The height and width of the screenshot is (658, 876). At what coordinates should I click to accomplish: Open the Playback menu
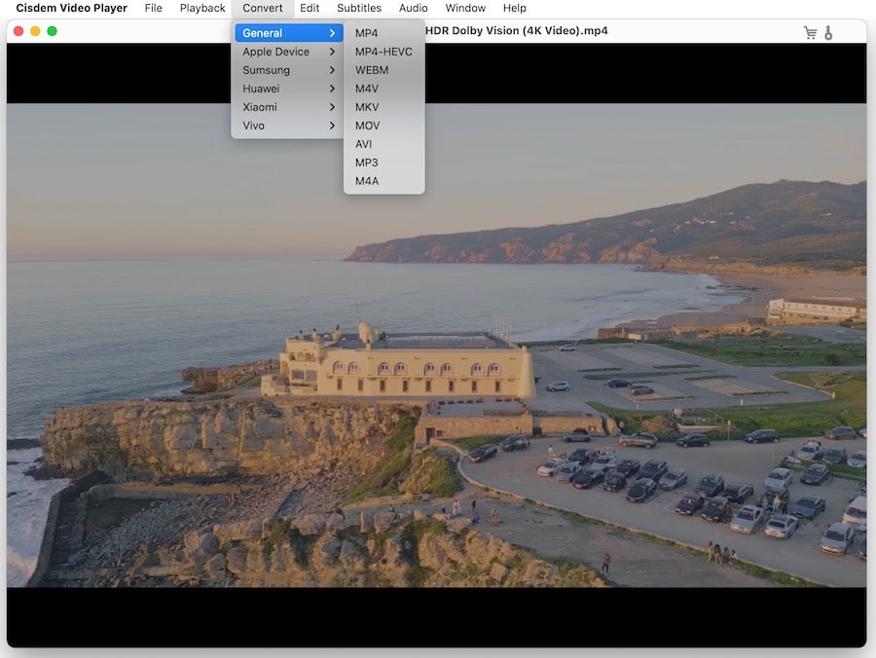pos(201,8)
